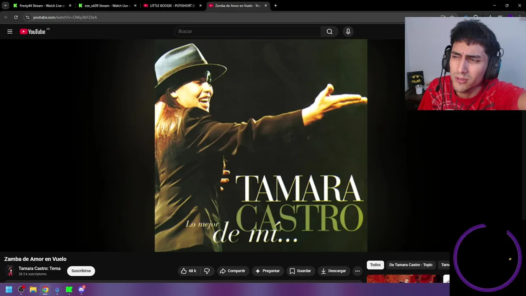The width and height of the screenshot is (526, 296).
Task: Dislike the video with thumbs down
Action: (207, 271)
